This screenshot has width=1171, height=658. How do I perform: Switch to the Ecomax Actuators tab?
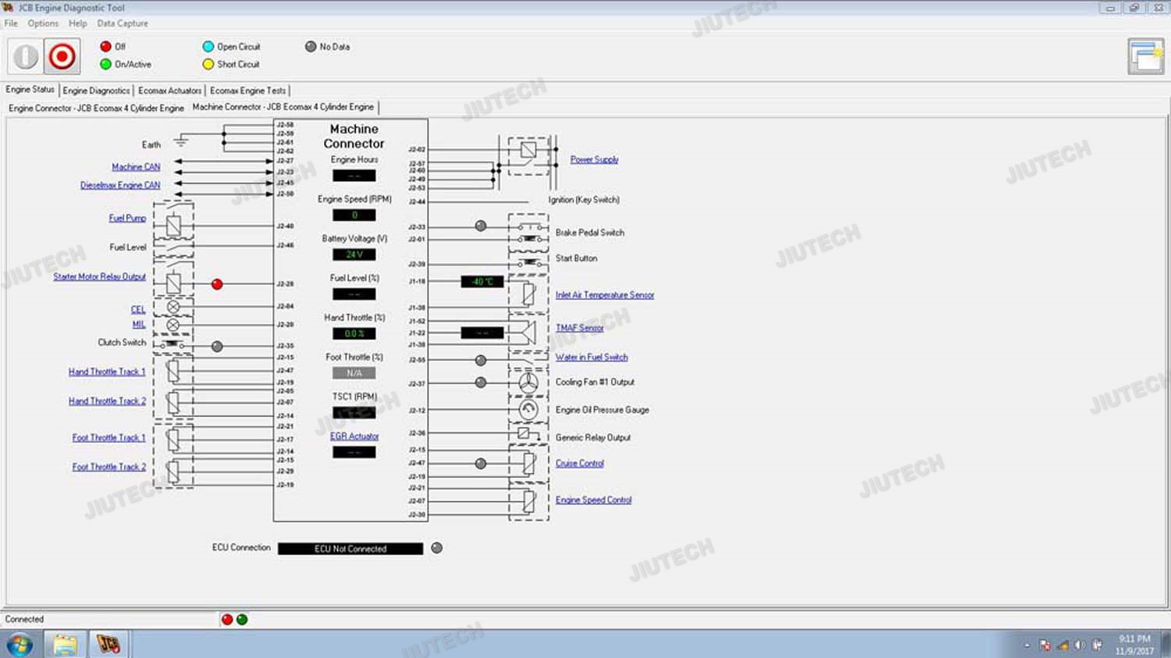point(169,91)
